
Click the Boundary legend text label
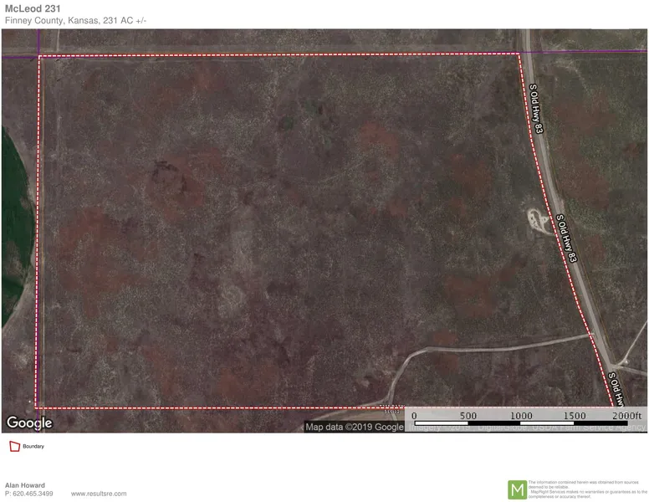(33, 447)
